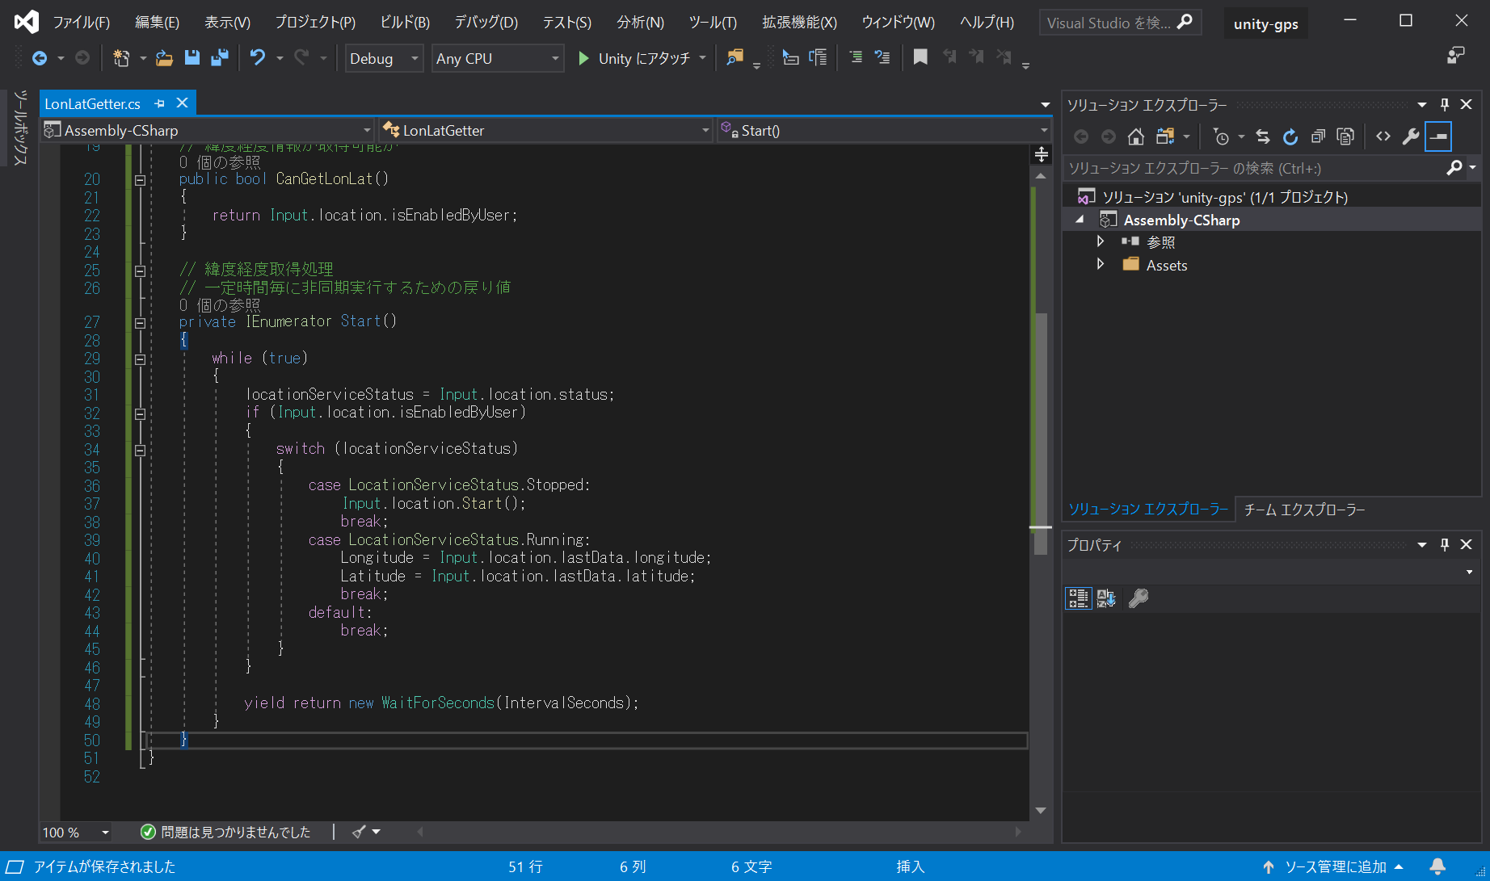Screen dimensions: 1490x881
Task: Start with the green play button next to 'Unity にアタッチ'
Action: pos(583,58)
